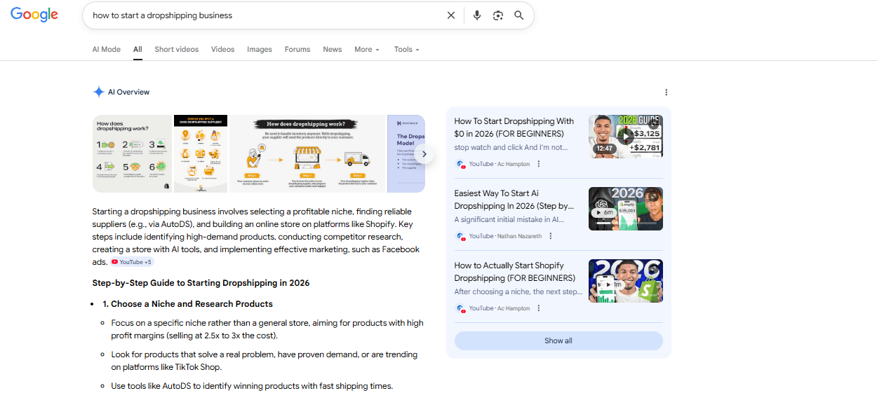This screenshot has height=400, width=877.
Task: Open the News tab
Action: [x=333, y=50]
